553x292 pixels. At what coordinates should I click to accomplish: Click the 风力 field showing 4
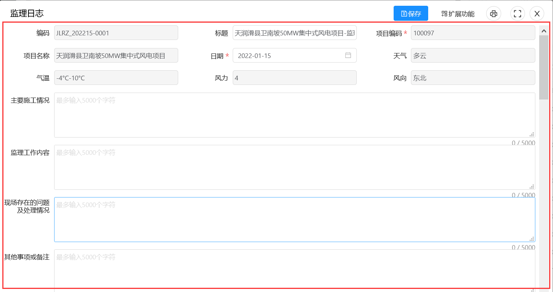(x=295, y=78)
